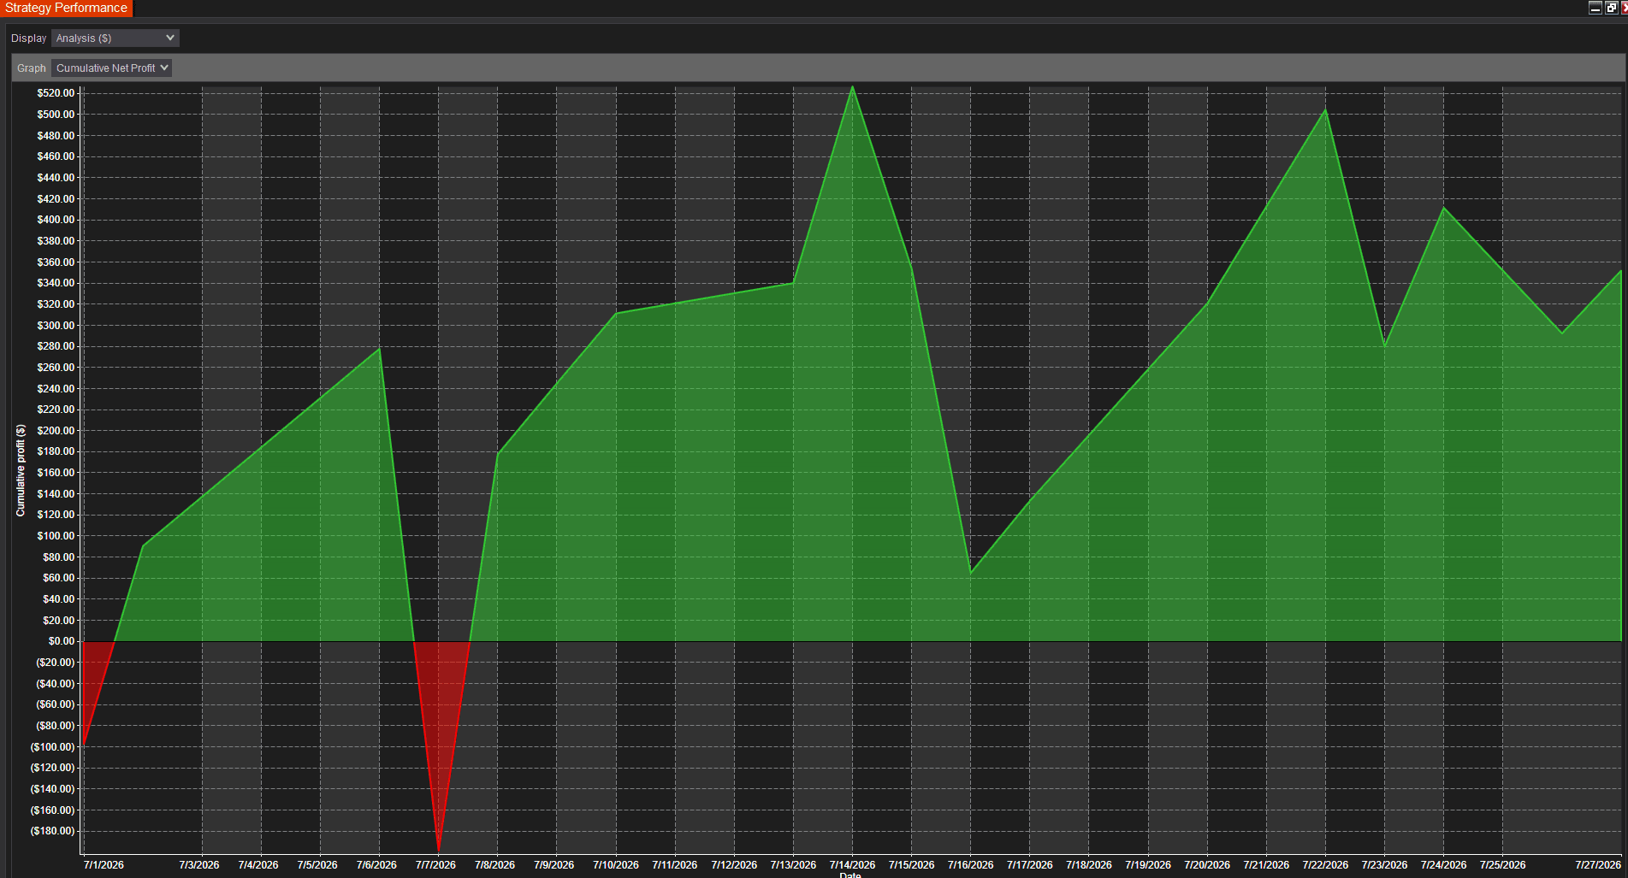Open the Display Analysis ($) dropdown
Viewport: 1628px width, 878px height.
[x=115, y=38]
